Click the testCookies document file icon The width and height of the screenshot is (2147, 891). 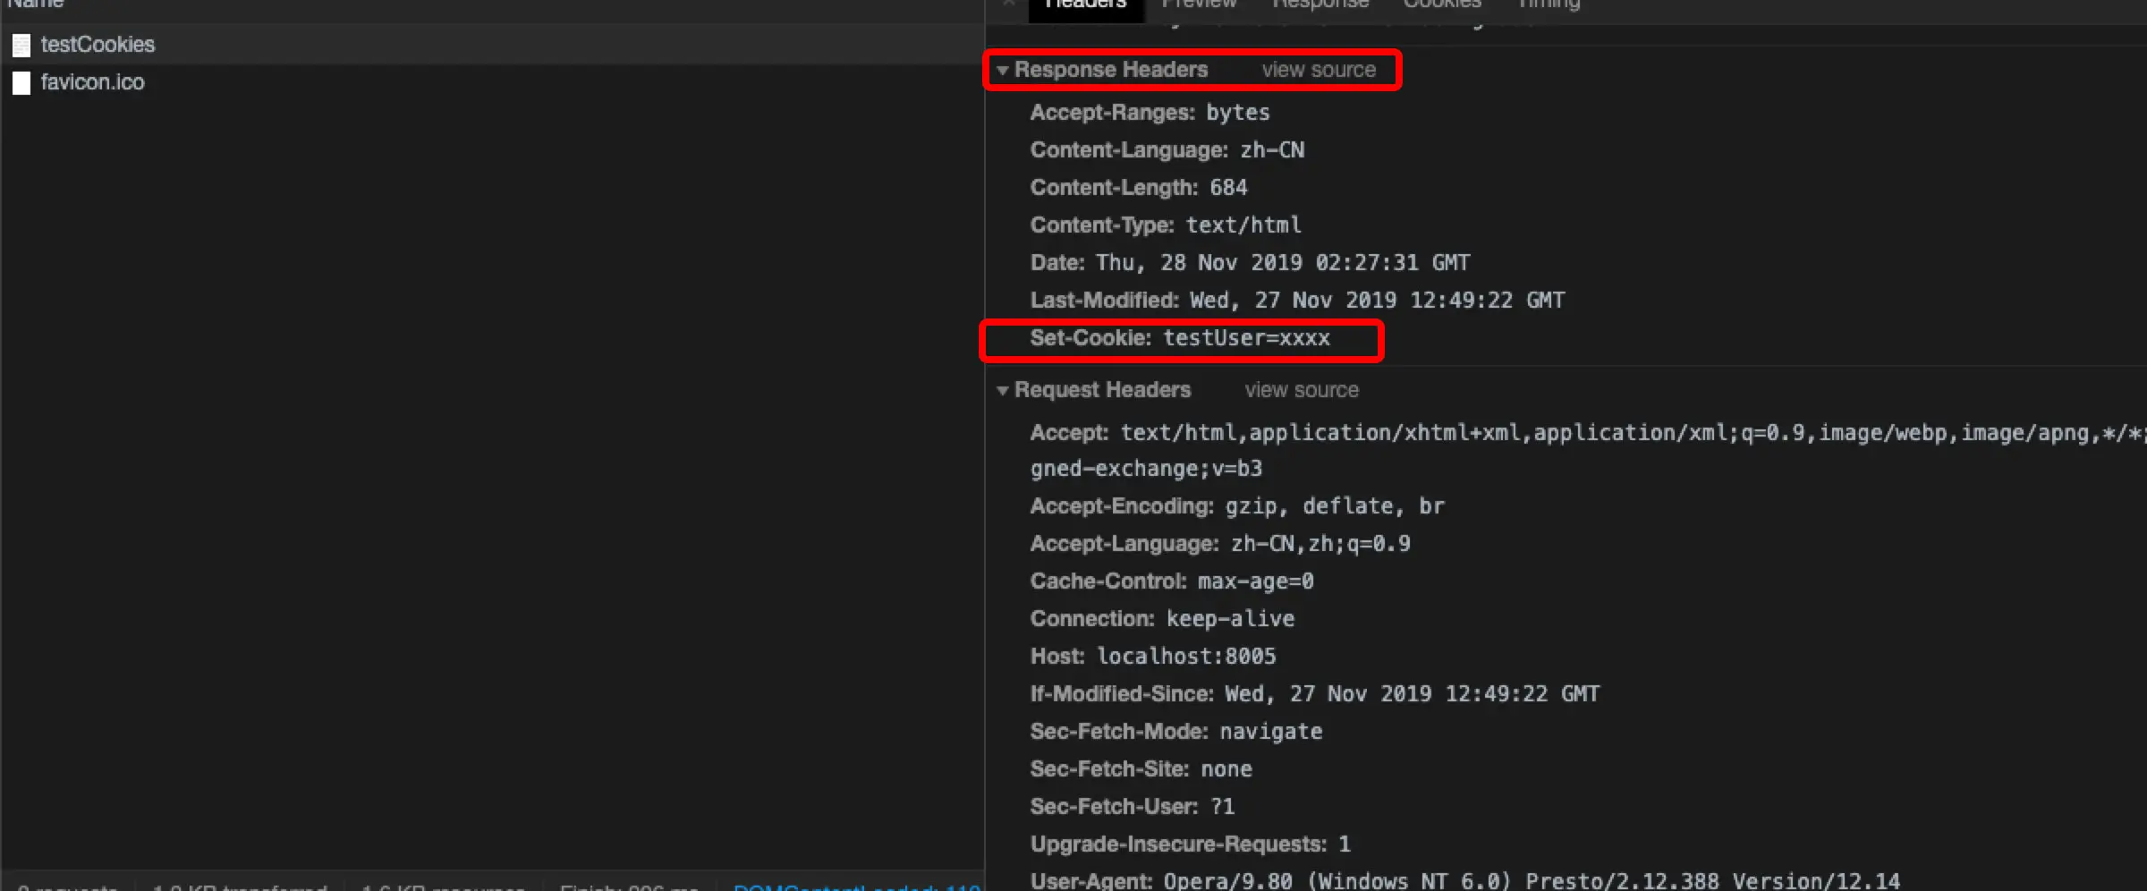[x=21, y=45]
